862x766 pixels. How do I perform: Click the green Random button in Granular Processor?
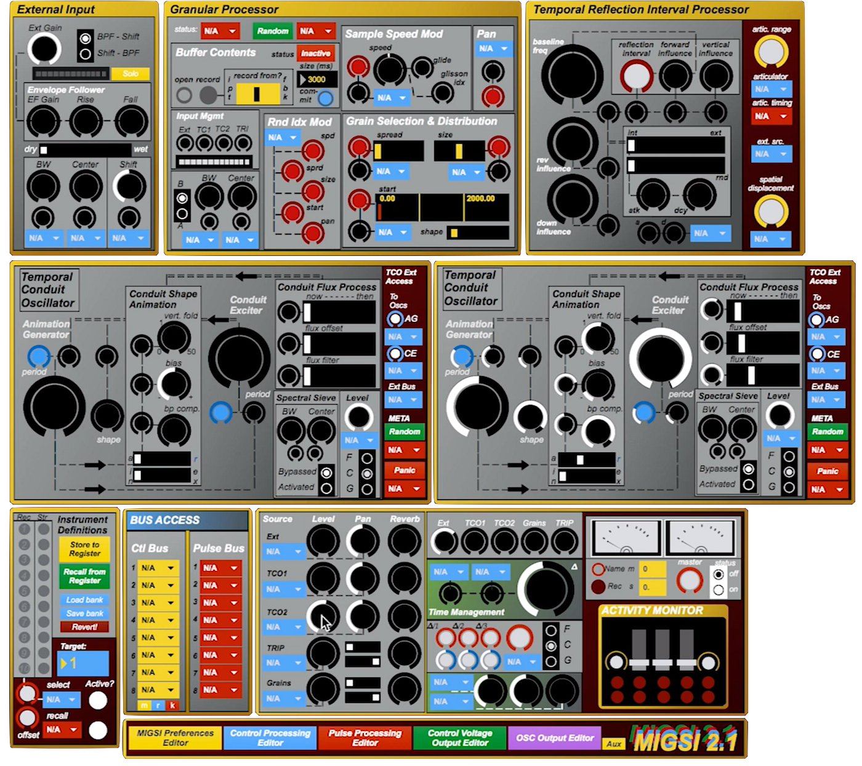pos(272,31)
